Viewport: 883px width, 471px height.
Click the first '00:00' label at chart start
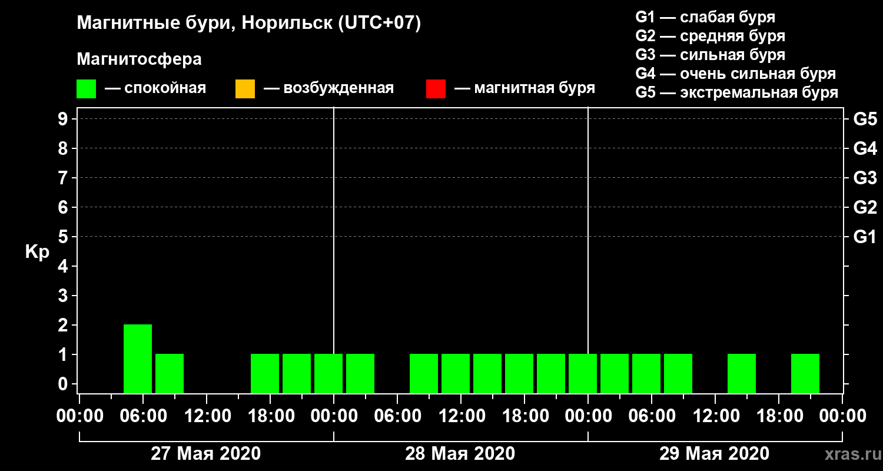tap(79, 416)
